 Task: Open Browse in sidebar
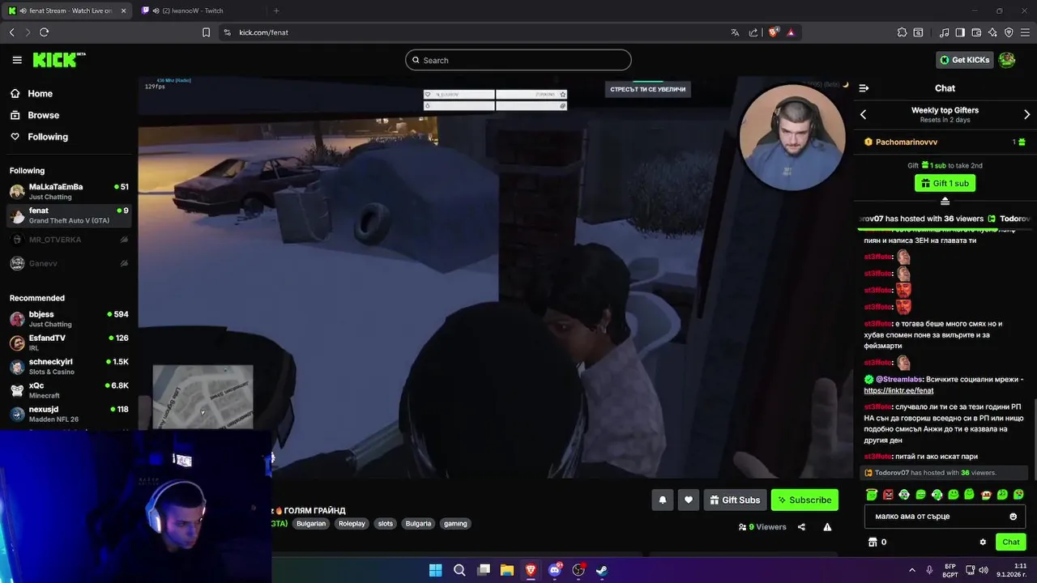click(x=35, y=116)
